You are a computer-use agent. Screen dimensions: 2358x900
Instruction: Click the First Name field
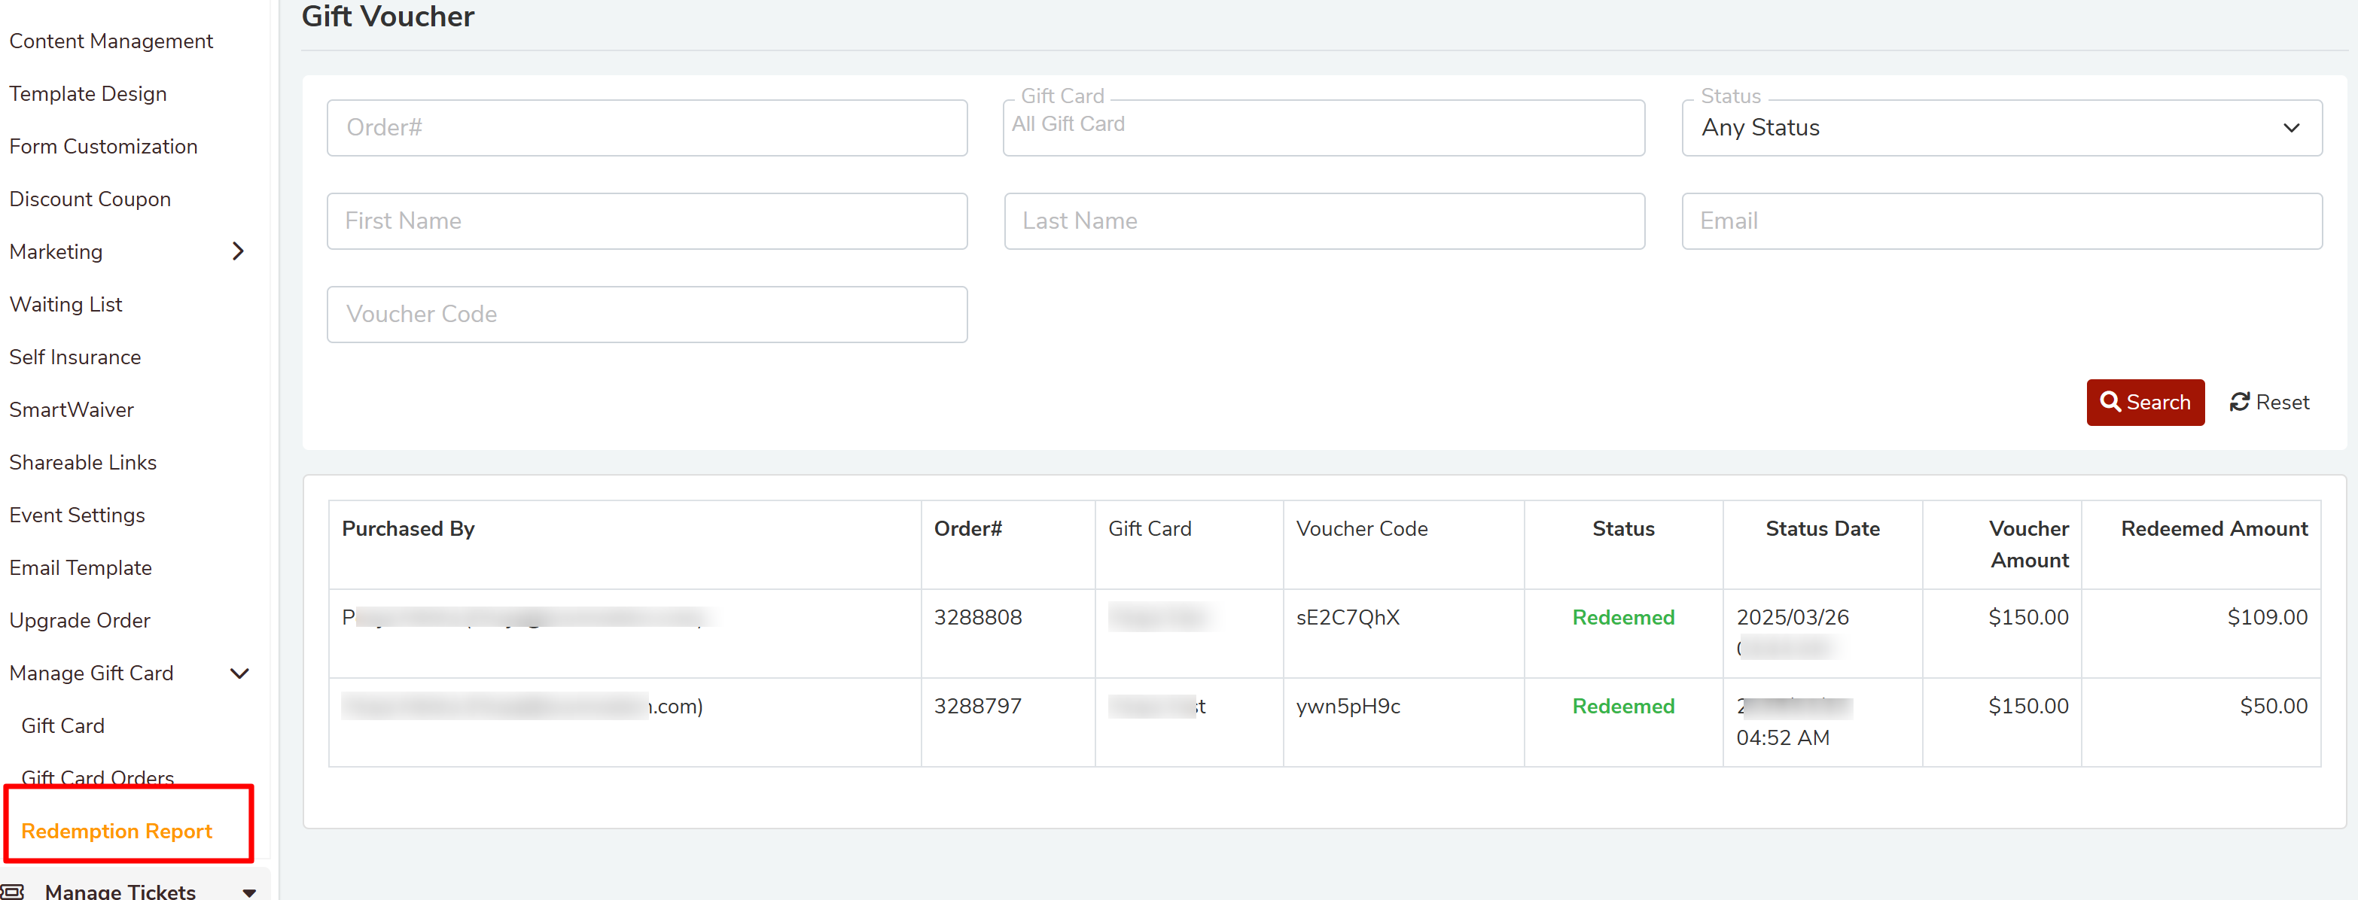(x=646, y=221)
